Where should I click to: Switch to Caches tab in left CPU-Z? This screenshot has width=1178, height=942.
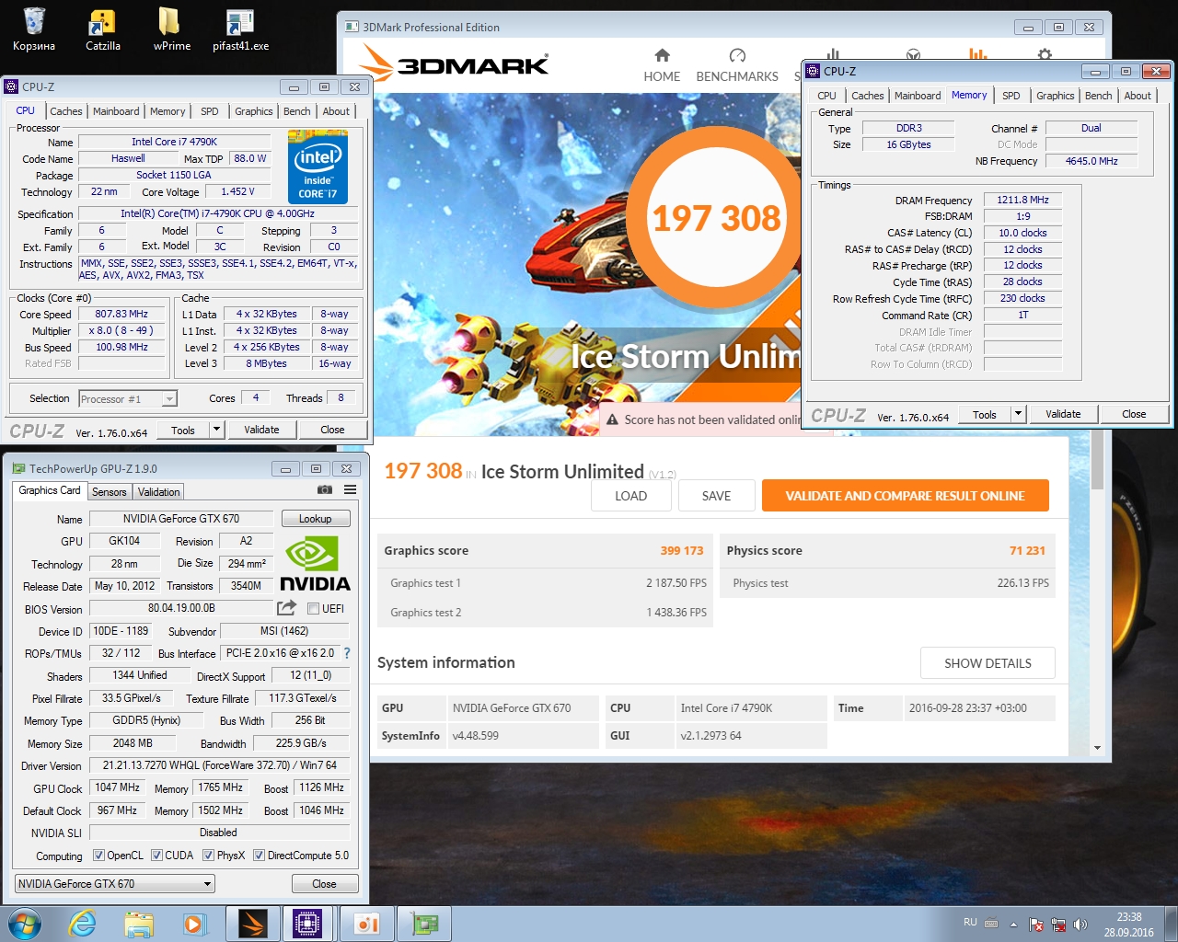tap(65, 111)
